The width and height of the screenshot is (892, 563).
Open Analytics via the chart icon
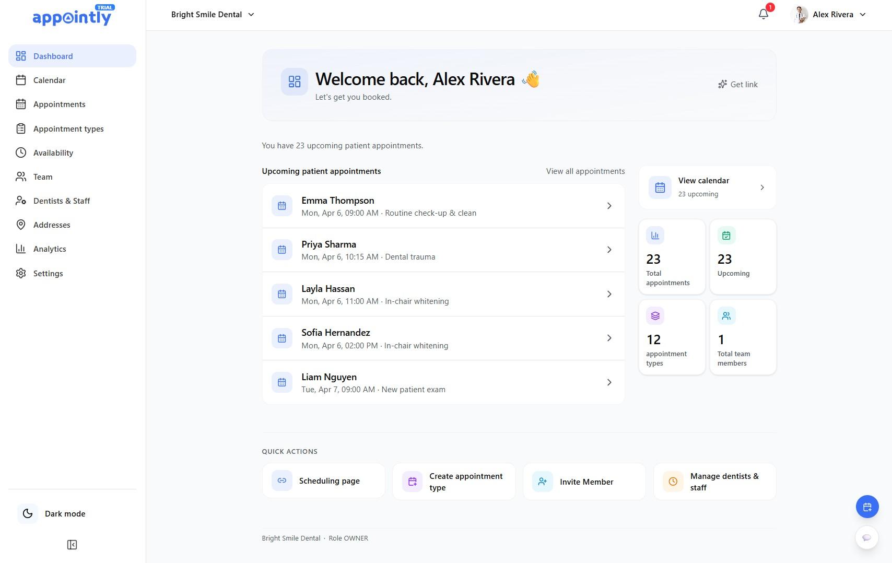(x=21, y=249)
